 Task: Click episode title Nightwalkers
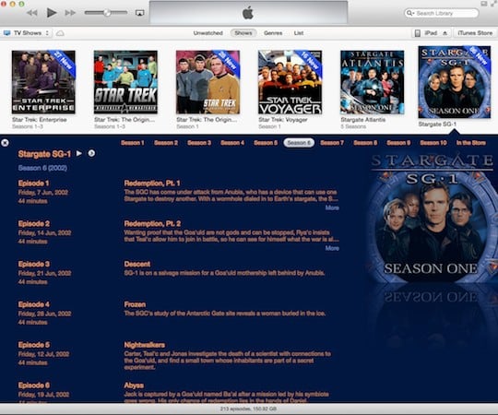[145, 345]
